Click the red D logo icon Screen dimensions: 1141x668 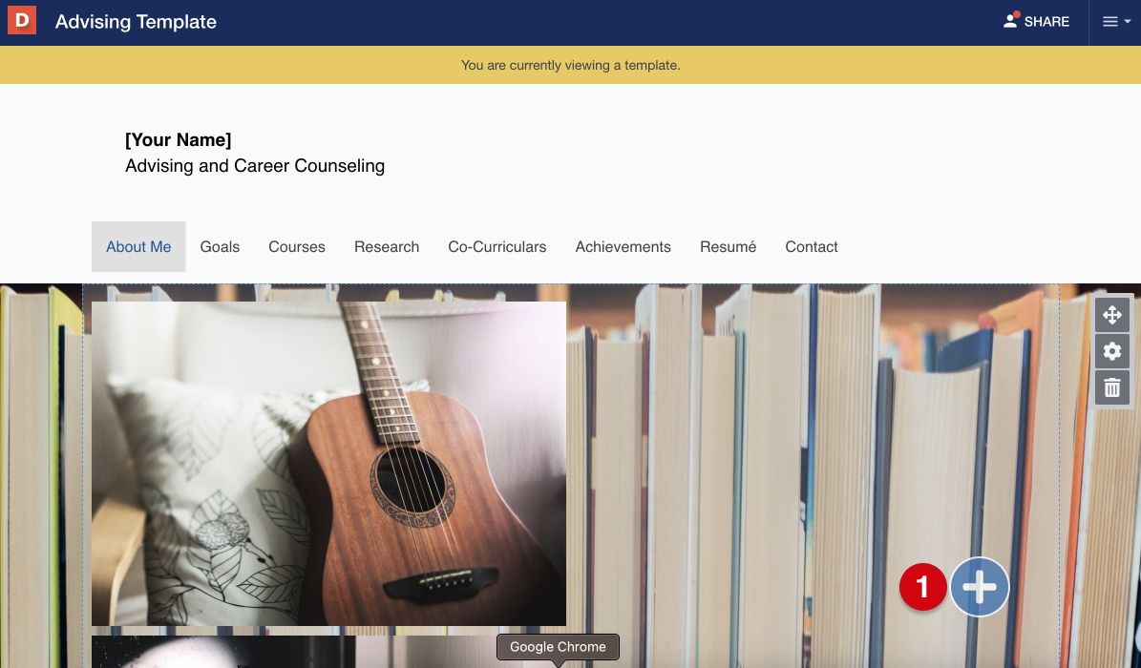click(x=22, y=20)
